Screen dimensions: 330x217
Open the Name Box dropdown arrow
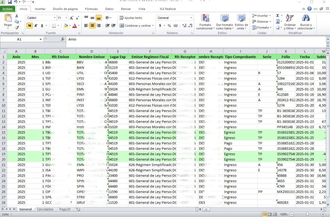click(40, 39)
